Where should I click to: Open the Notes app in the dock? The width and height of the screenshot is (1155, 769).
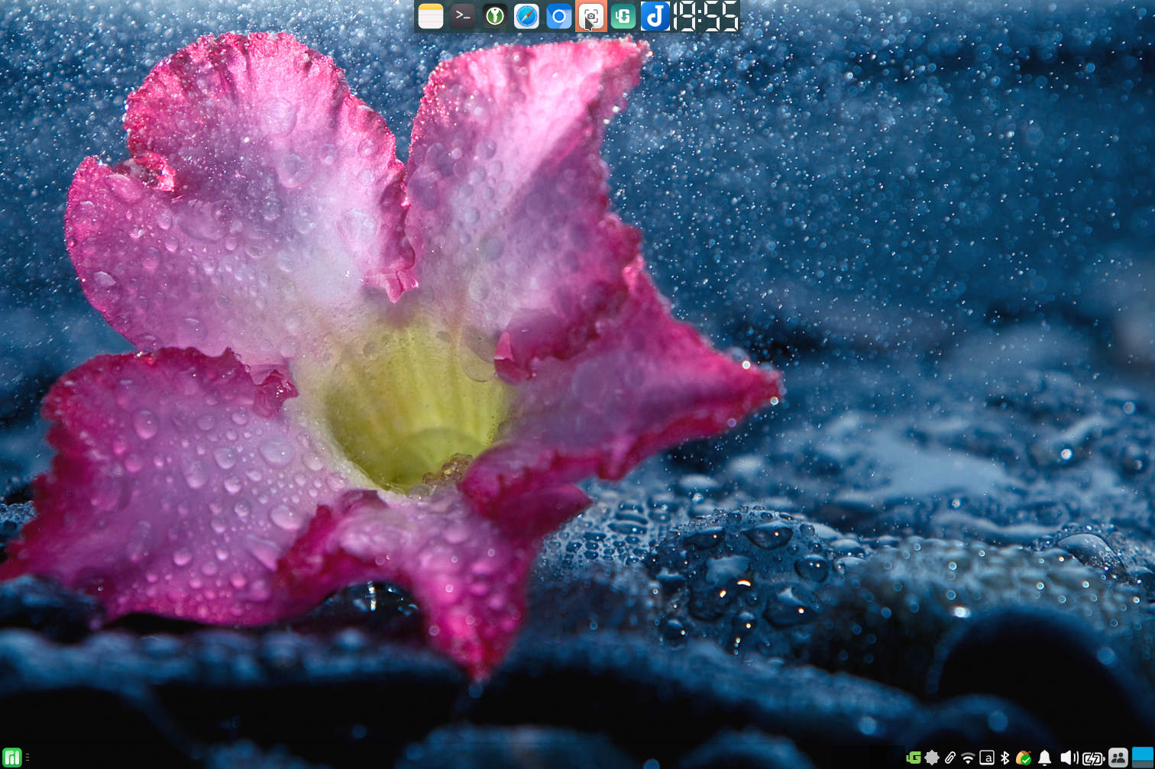tap(431, 16)
